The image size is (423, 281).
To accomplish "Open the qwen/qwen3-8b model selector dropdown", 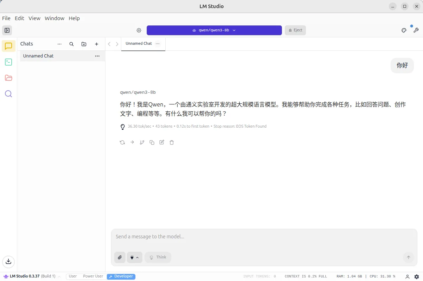I will [214, 30].
